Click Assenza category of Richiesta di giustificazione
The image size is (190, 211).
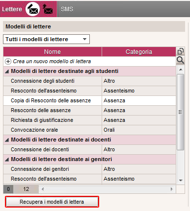[139, 120]
